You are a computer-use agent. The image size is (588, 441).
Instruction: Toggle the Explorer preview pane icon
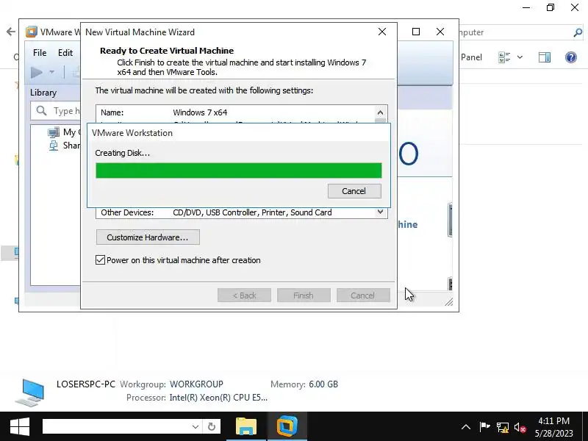pos(545,57)
